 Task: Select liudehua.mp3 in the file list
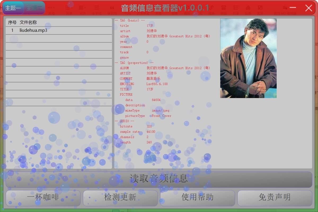click(x=33, y=30)
